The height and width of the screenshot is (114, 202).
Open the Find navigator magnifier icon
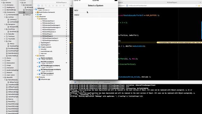46,6
